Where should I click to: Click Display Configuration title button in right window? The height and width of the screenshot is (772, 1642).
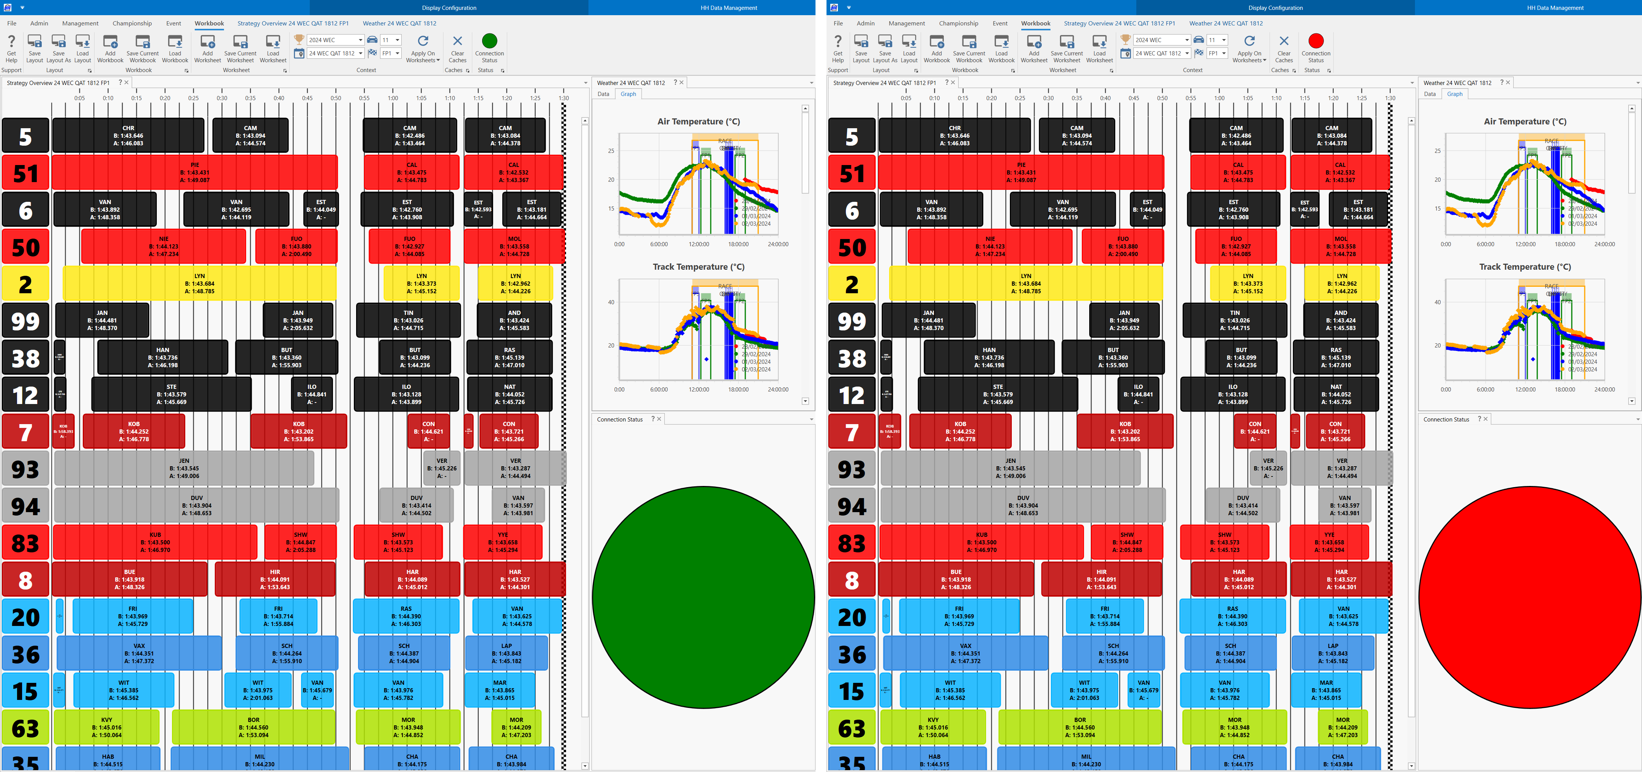[1275, 8]
